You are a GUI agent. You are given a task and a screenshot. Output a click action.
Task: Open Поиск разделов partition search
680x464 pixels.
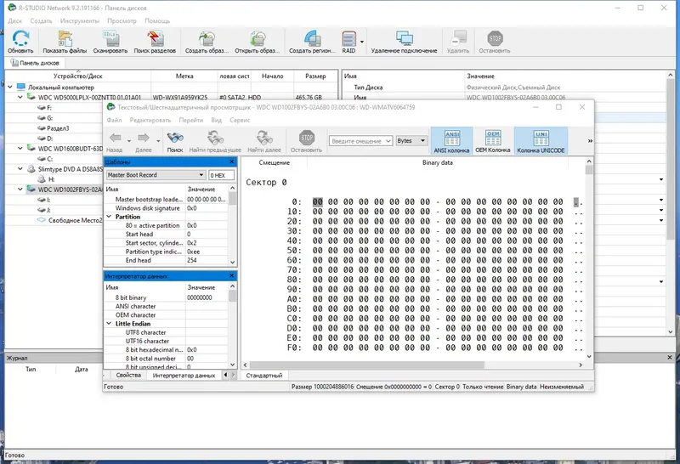pyautogui.click(x=156, y=38)
